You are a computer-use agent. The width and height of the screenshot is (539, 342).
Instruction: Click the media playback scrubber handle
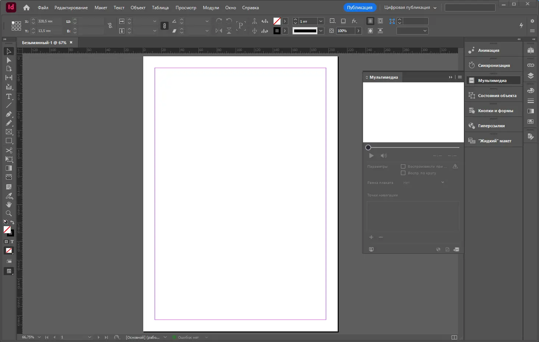[368, 147]
